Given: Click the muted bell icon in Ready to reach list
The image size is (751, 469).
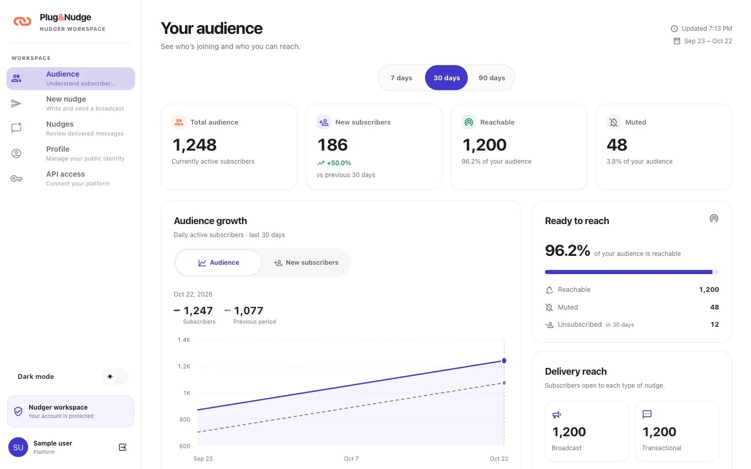Looking at the screenshot, I should point(549,307).
